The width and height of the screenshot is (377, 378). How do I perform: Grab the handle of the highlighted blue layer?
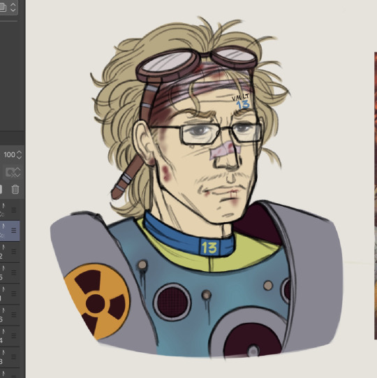point(14,231)
